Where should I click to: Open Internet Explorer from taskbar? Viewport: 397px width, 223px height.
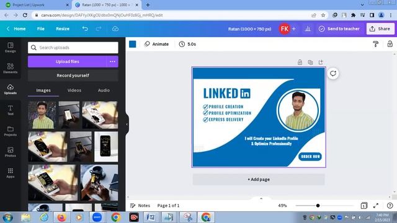(x=44, y=217)
